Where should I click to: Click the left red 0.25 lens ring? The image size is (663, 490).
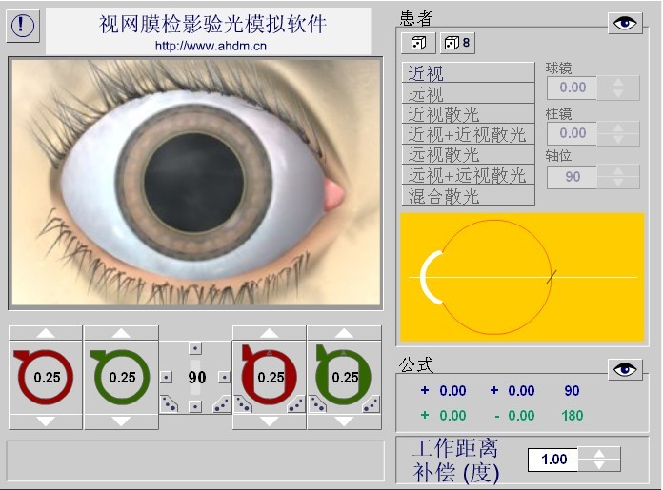46,377
